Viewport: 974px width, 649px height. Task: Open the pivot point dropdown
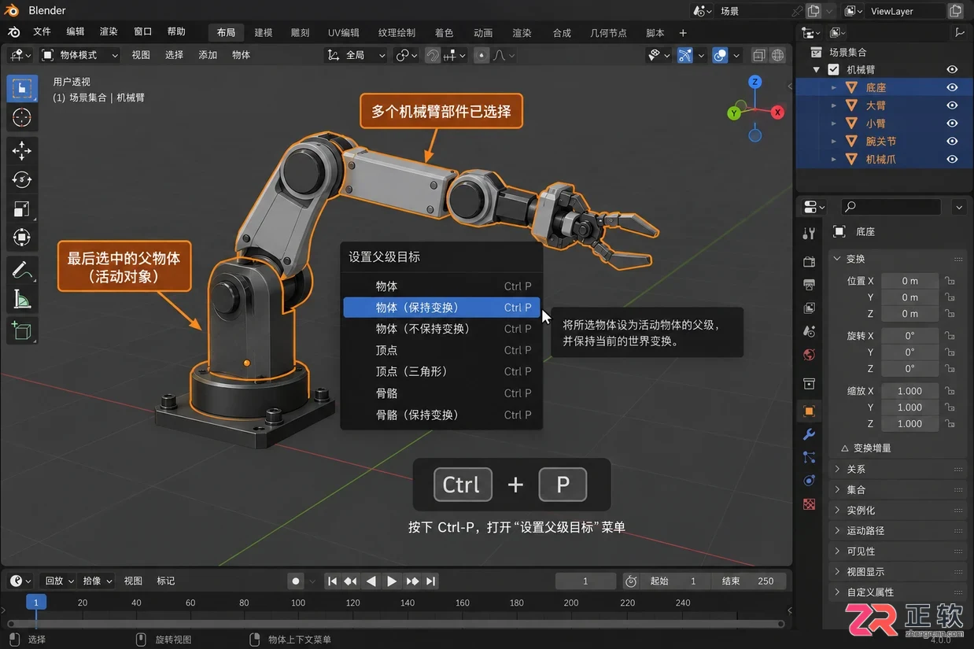click(407, 55)
